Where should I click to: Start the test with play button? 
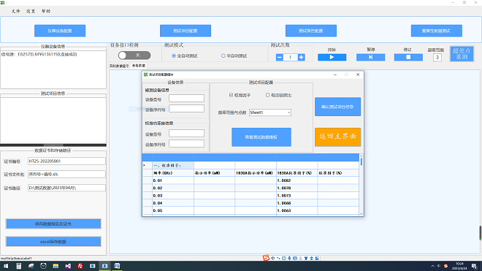coord(332,57)
